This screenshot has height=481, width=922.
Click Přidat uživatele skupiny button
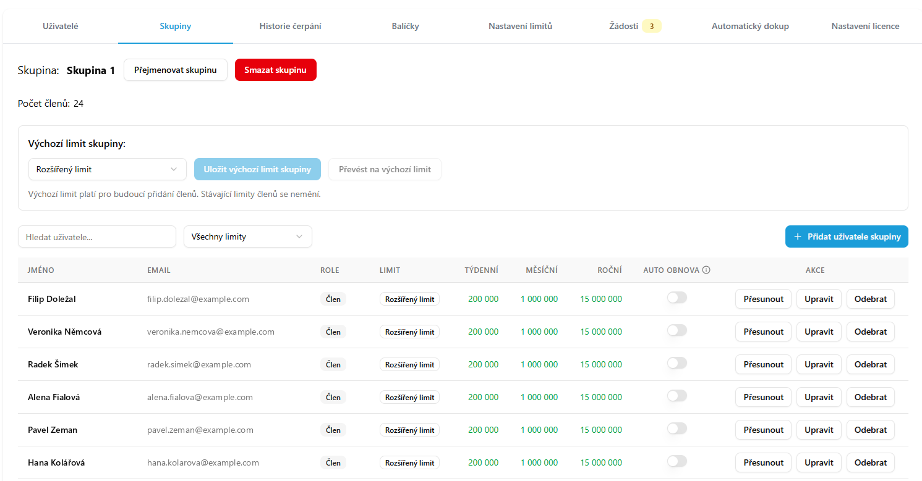(847, 236)
